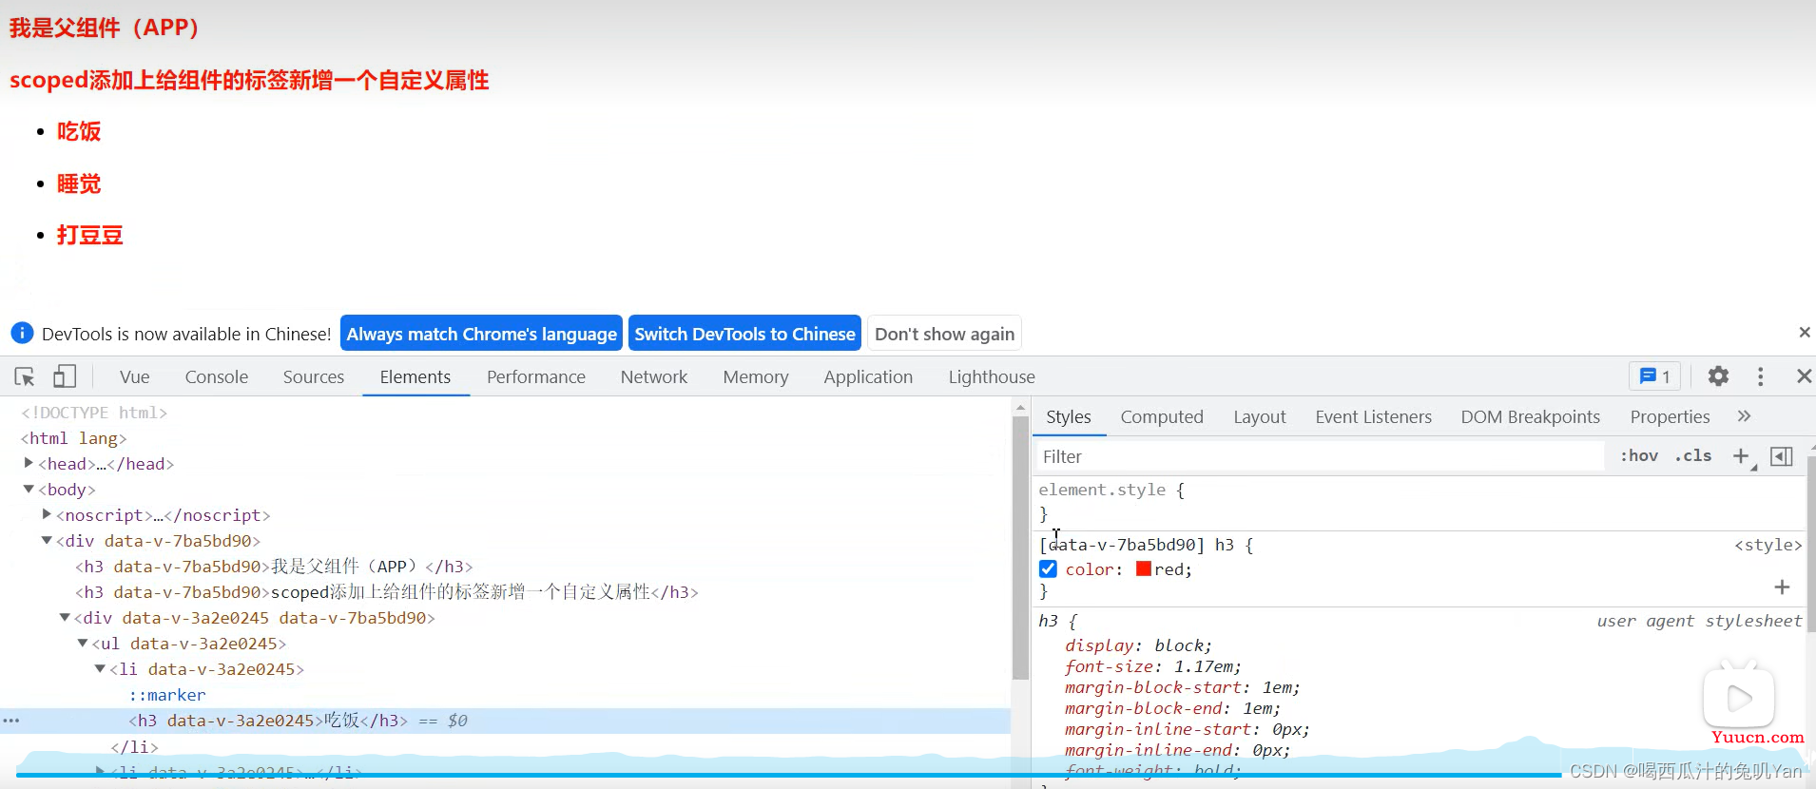The image size is (1816, 789).
Task: Select the Elements tab
Action: tap(415, 376)
